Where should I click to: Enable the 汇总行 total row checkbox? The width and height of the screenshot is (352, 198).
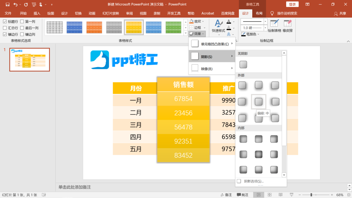(x=5, y=28)
